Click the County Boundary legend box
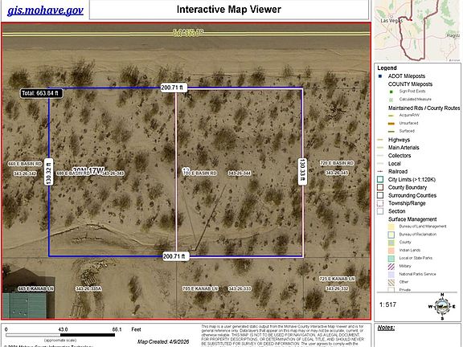 (x=380, y=187)
